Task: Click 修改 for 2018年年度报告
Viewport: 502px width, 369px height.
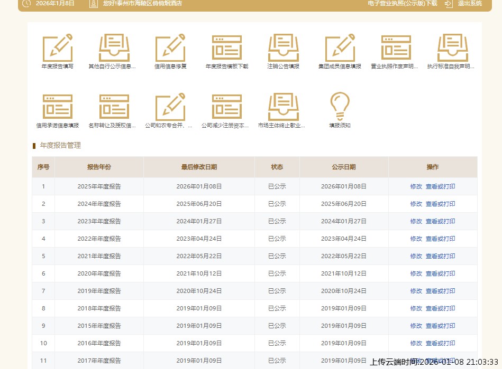Action: pyautogui.click(x=416, y=308)
